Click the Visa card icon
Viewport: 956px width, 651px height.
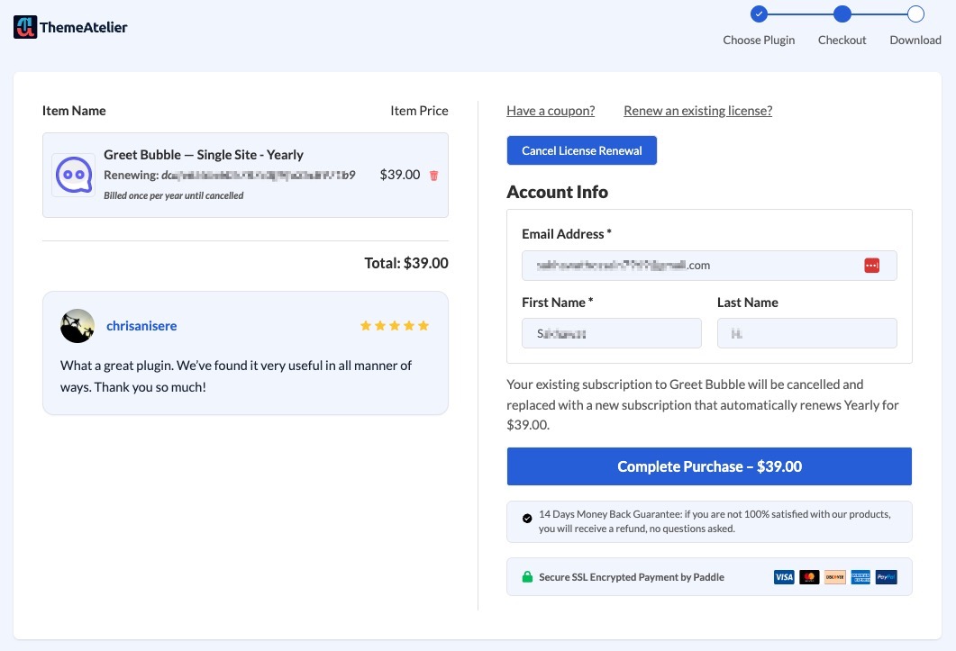[784, 577]
